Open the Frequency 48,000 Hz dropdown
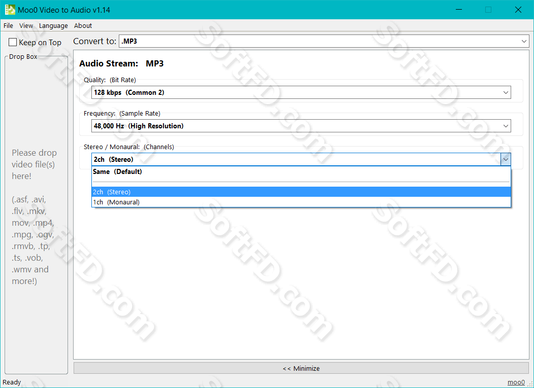Screen dimensions: 534x388 pyautogui.click(x=301, y=126)
